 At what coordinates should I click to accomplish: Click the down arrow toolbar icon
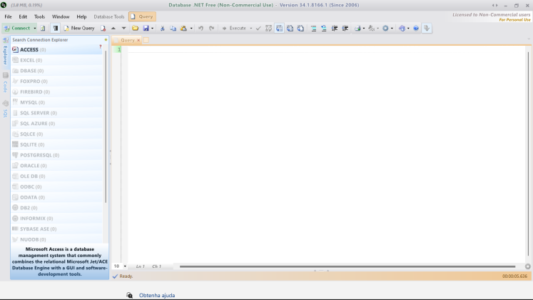tap(123, 29)
